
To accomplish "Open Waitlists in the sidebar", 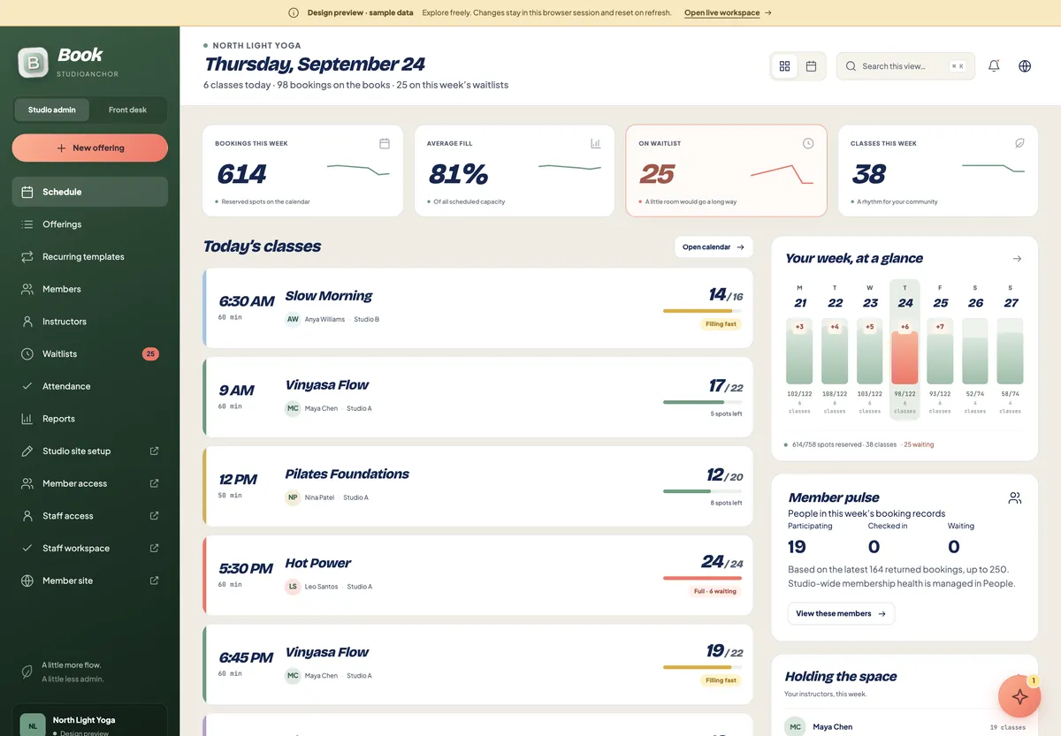I will (90, 353).
